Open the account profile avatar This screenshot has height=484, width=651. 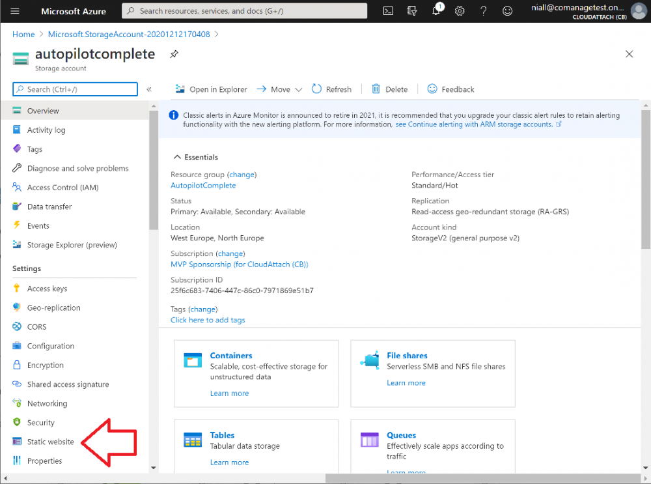(639, 11)
